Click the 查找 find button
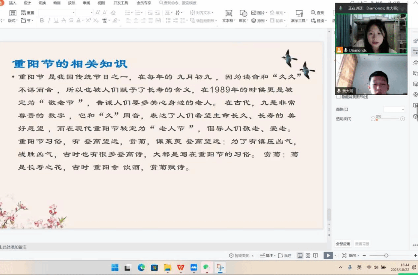This screenshot has width=418, height=275. coord(317,13)
